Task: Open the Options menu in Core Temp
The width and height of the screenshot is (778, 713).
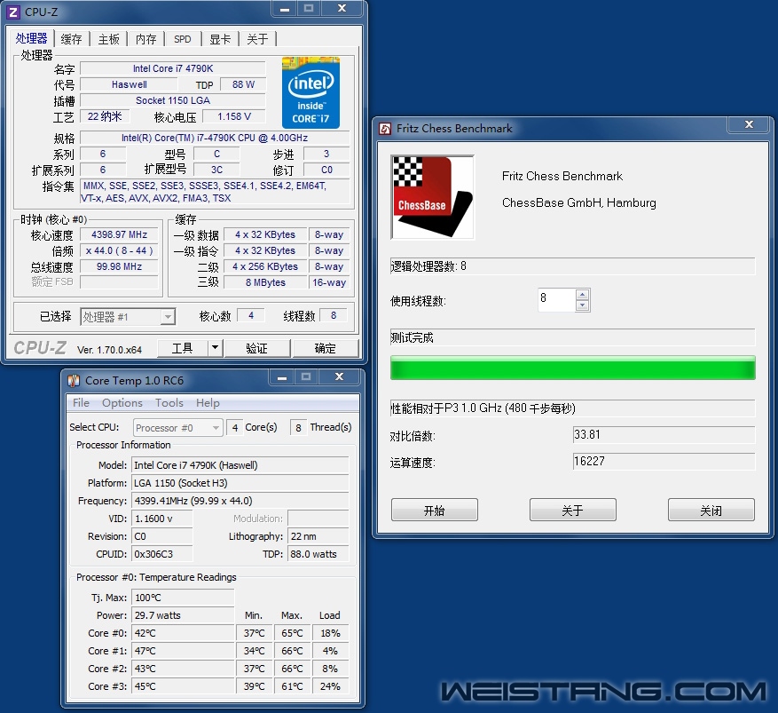Action: click(122, 403)
